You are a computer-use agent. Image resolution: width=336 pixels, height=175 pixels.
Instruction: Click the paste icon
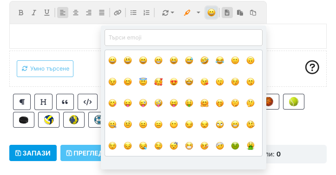click(240, 13)
